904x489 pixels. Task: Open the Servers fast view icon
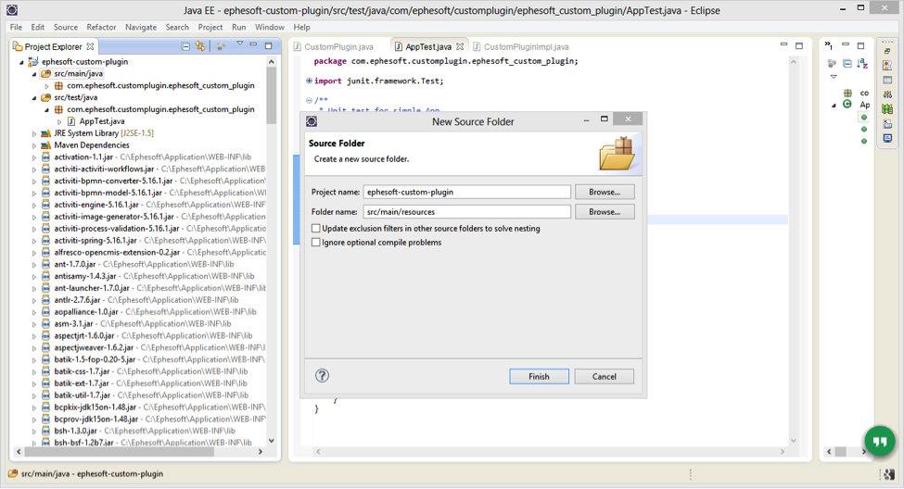tap(887, 94)
